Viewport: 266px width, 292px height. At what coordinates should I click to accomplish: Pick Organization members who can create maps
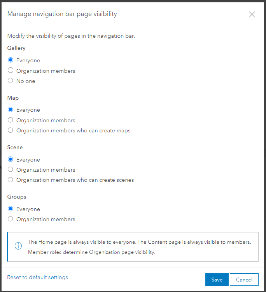[10, 130]
